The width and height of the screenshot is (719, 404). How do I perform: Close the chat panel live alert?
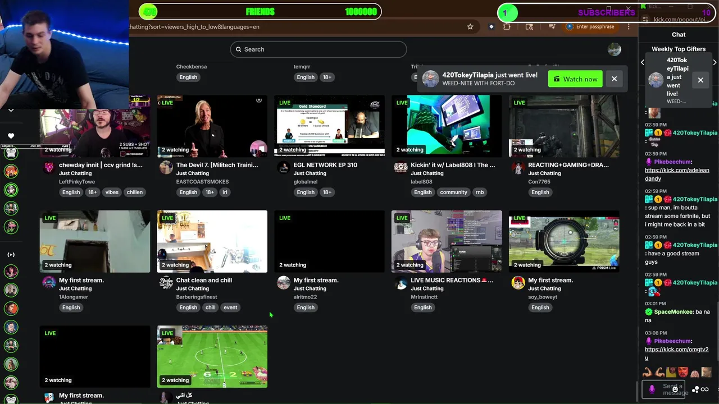(x=700, y=80)
